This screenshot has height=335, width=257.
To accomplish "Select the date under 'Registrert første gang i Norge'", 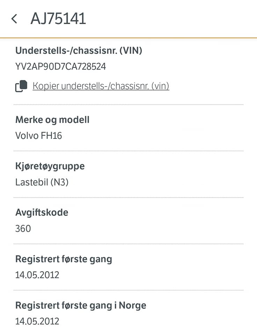I will point(37,321).
